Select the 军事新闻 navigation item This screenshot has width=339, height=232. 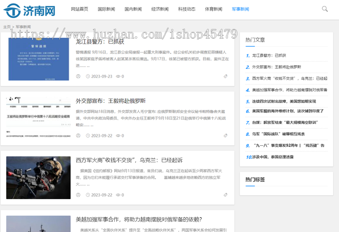[x=241, y=9]
